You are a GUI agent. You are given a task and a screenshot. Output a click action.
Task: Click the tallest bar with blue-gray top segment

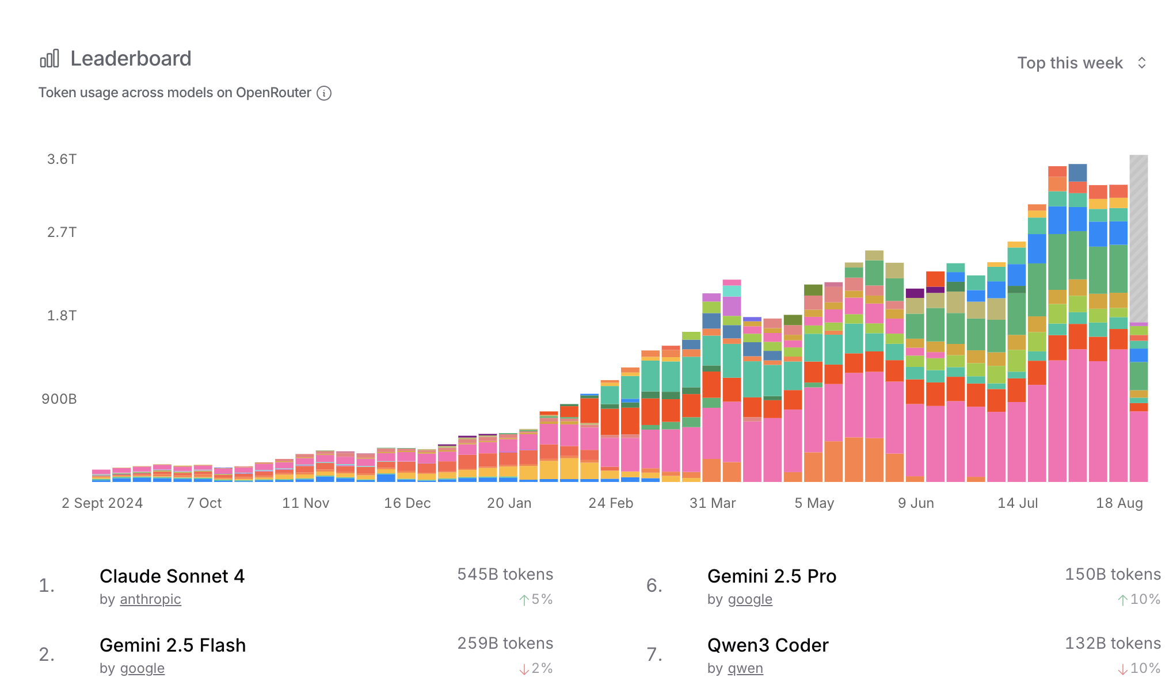click(1077, 173)
